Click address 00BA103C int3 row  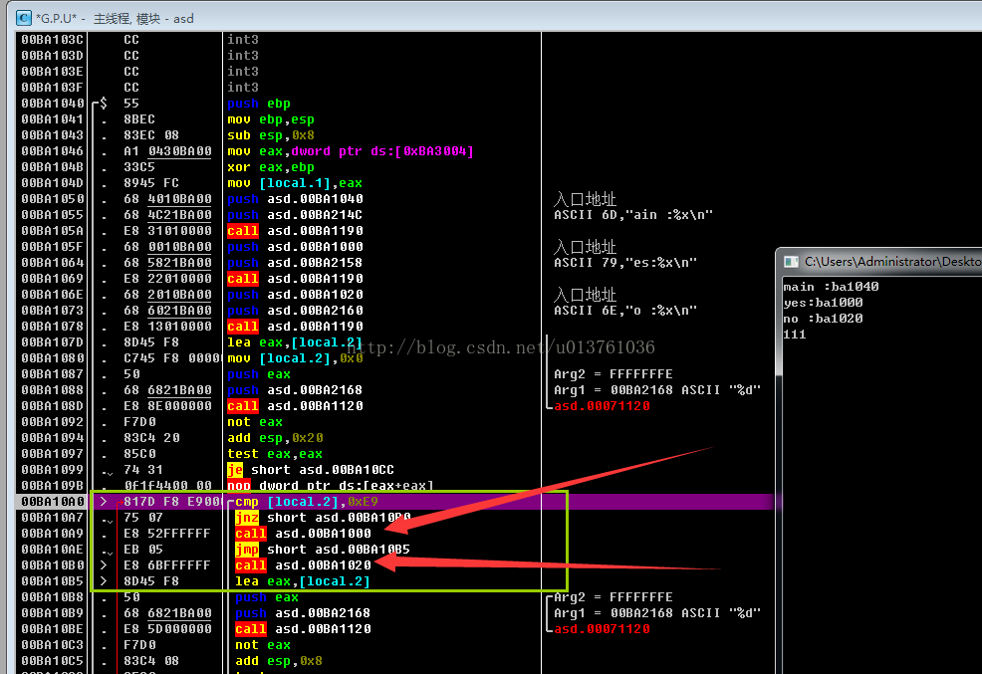click(53, 40)
